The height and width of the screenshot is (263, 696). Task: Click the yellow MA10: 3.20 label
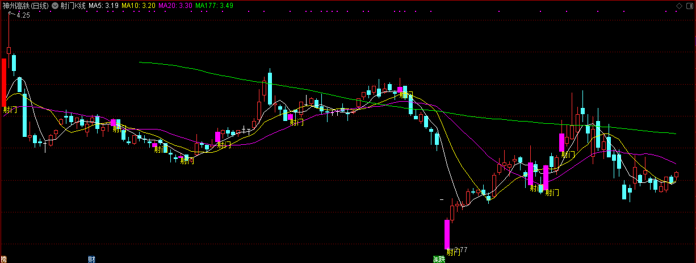(x=139, y=6)
